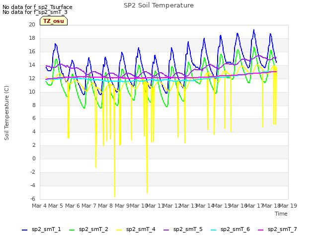318x239 pixels.
Task: Click the Mar 19 x-axis tick label
Action: pyautogui.click(x=288, y=206)
